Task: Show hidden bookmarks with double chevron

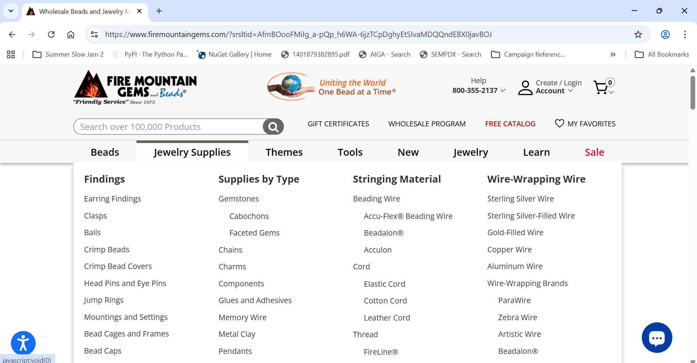Action: coord(613,54)
